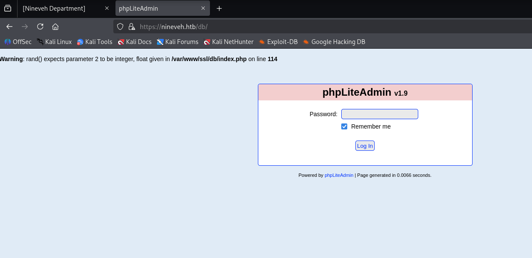
Task: Click the 'Remember me' label text
Action: (x=371, y=126)
